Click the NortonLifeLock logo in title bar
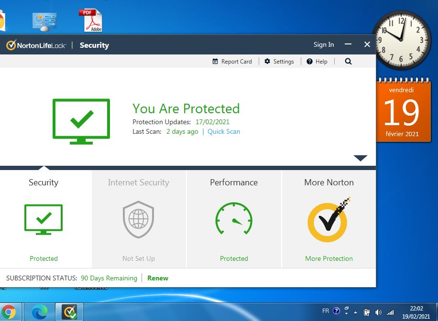Image resolution: width=438 pixels, height=321 pixels. pos(36,45)
